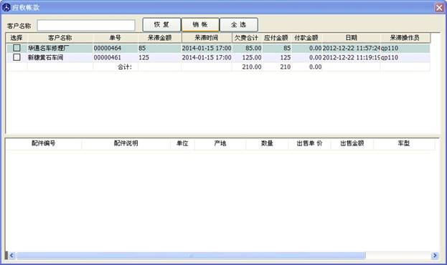Close the 应收帐款 window

439,7
